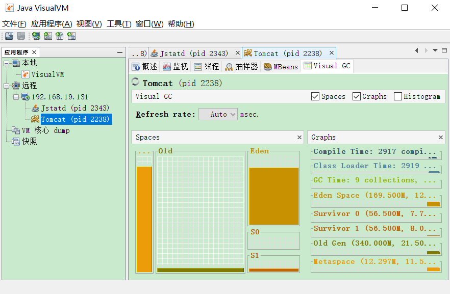The image size is (450, 294).
Task: Open the 文件(F) menu
Action: (x=14, y=24)
